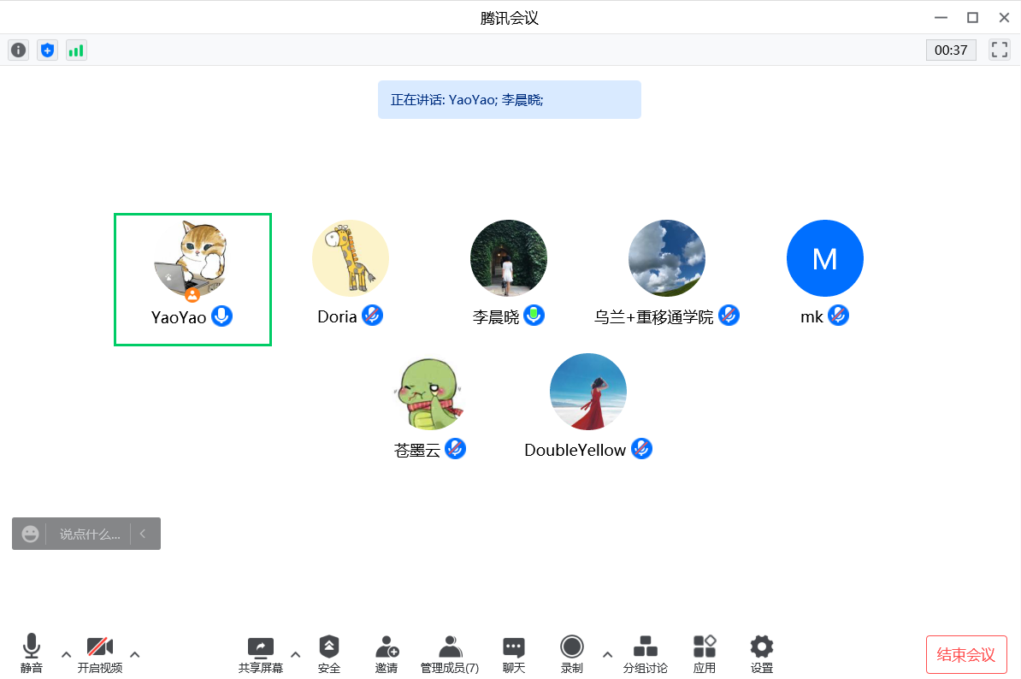The height and width of the screenshot is (679, 1021).
Task: Click the 说点什么 message input field
Action: pos(89,534)
